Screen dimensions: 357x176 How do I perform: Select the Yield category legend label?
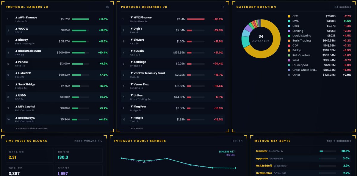296,60
